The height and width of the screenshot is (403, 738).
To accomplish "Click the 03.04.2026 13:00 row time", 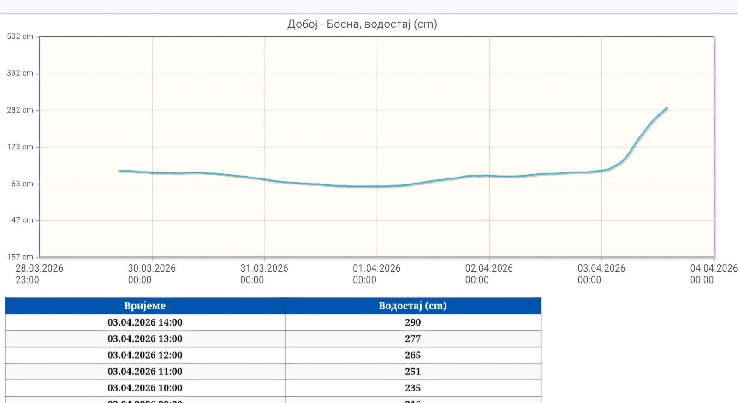I will (145, 339).
